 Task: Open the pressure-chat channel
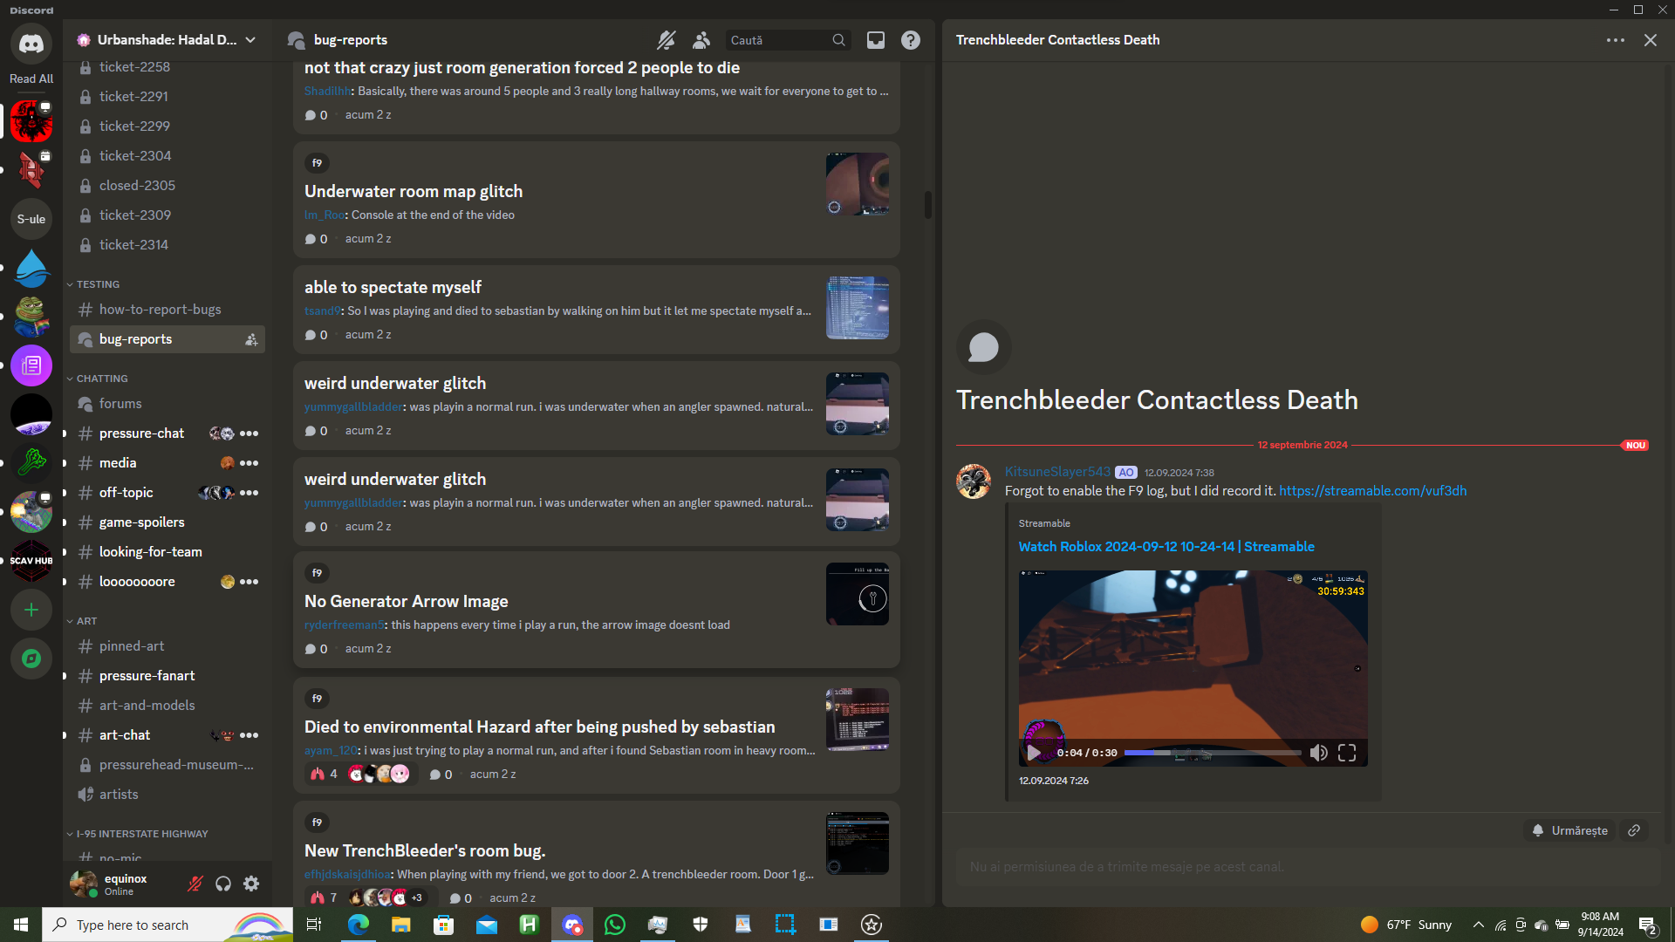(141, 433)
